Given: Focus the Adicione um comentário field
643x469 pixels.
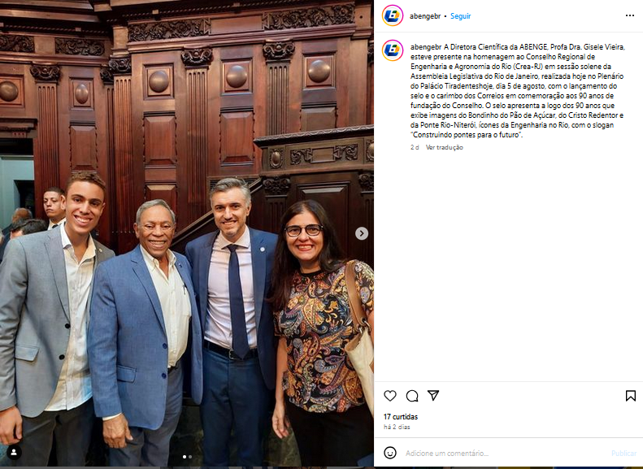Looking at the screenshot, I should click(504, 453).
